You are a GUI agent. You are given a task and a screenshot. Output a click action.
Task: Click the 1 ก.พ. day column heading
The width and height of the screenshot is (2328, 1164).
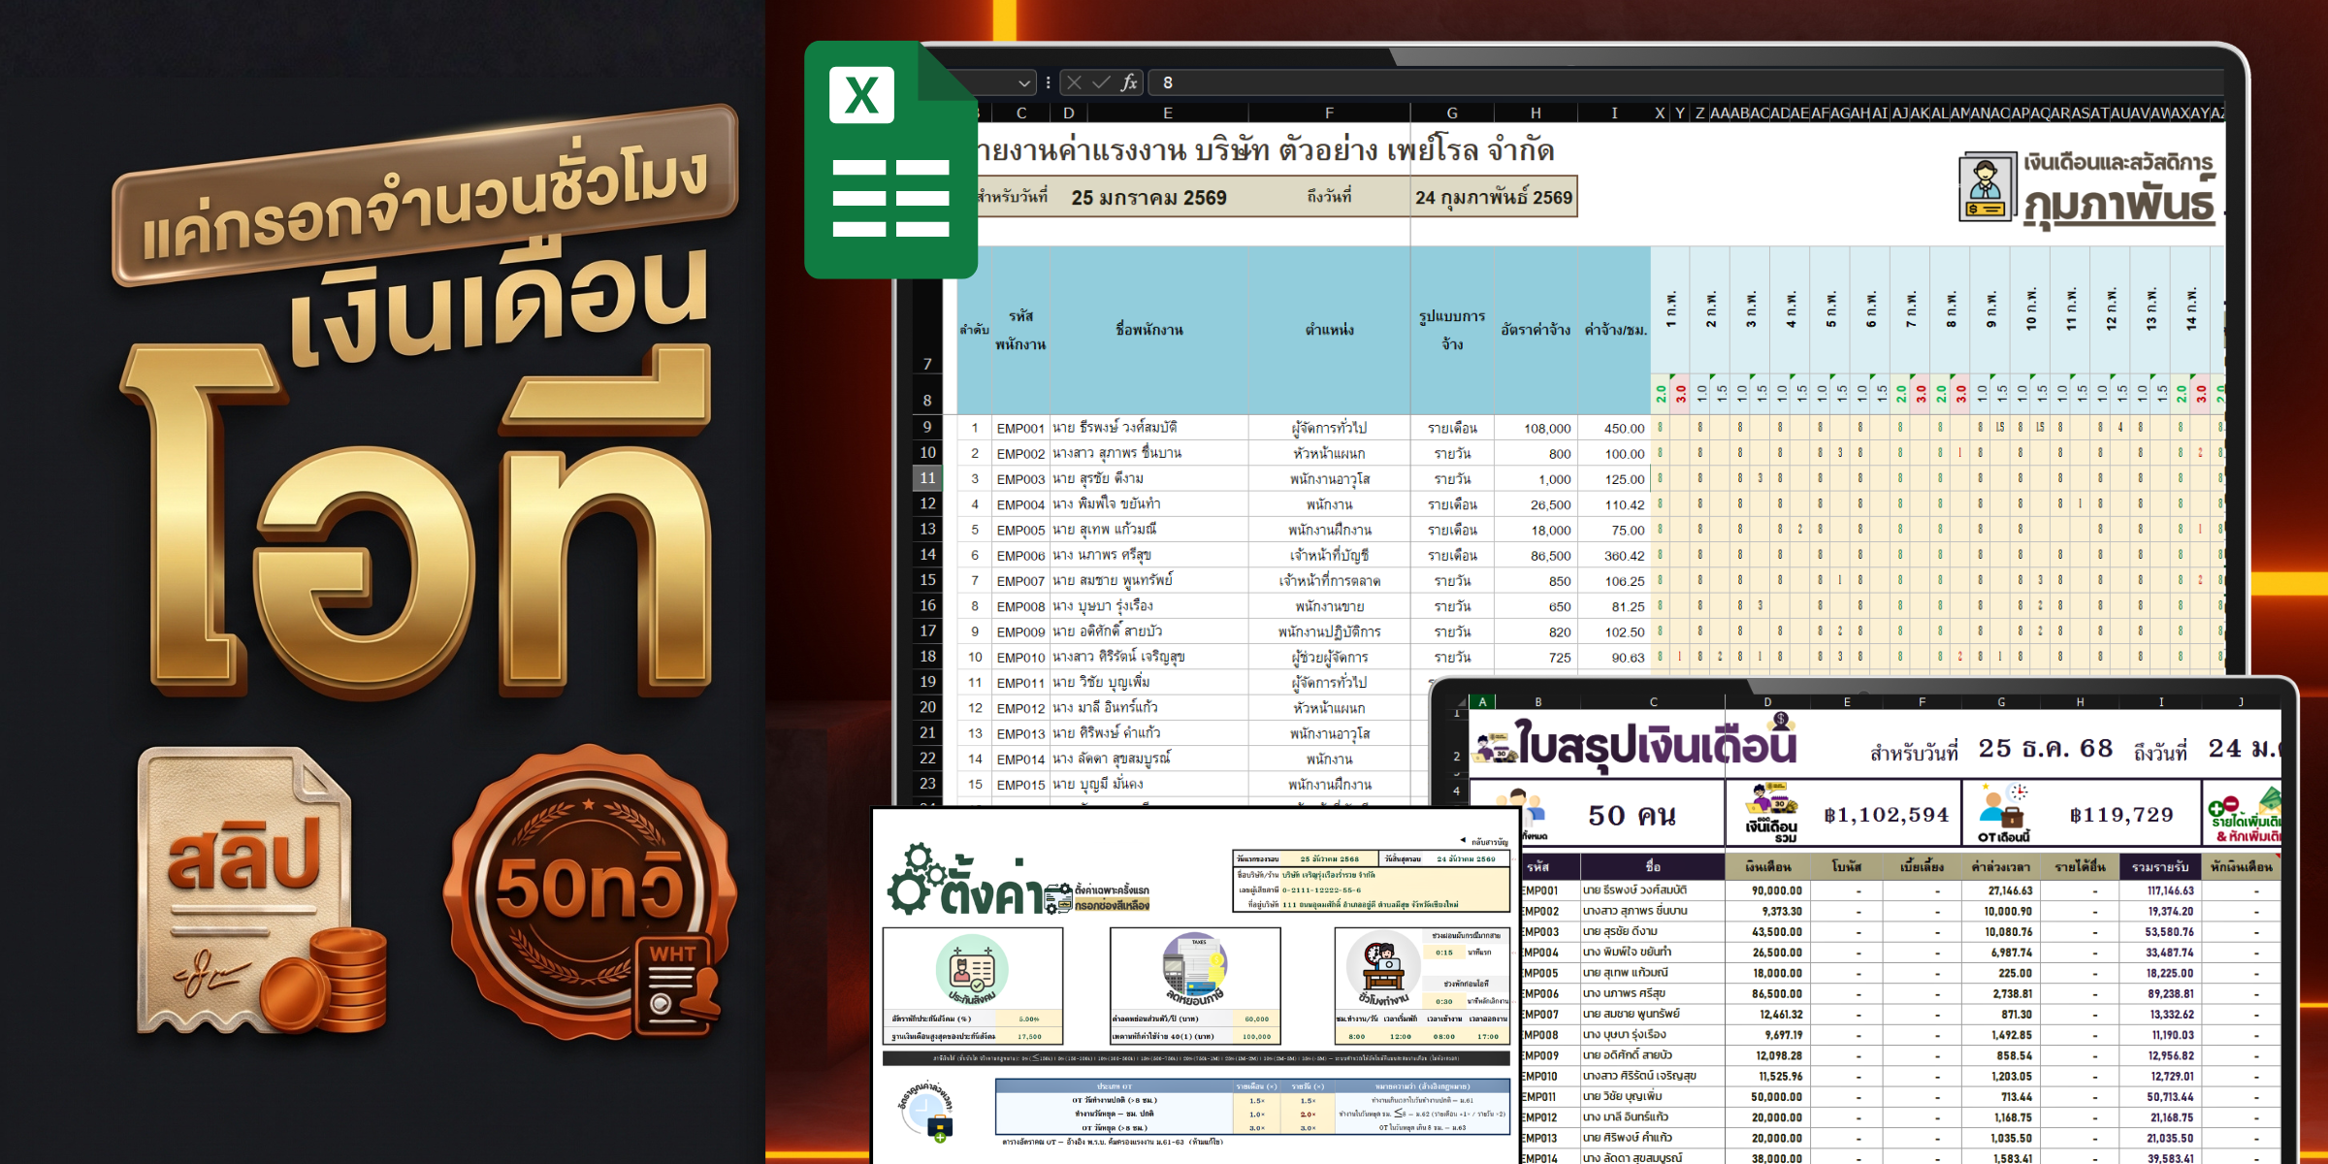(x=1670, y=309)
